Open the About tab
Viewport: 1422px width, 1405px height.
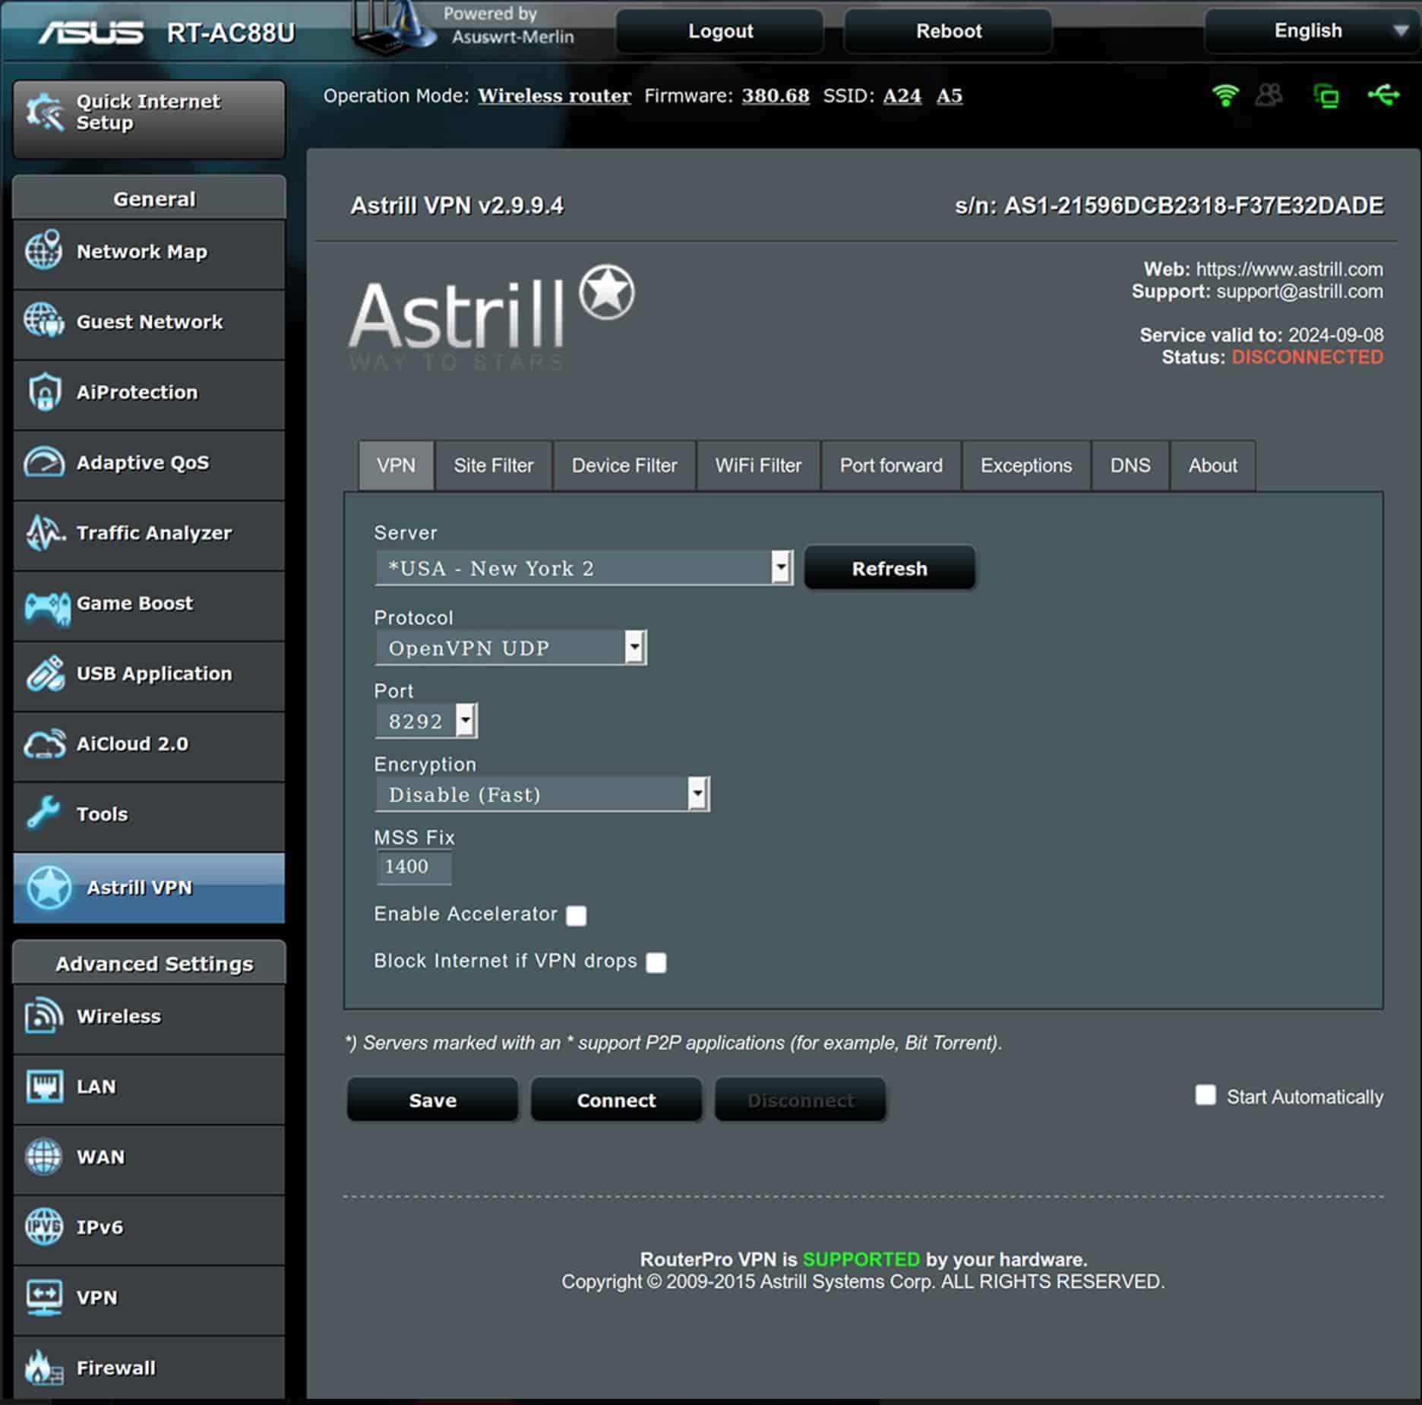point(1213,465)
